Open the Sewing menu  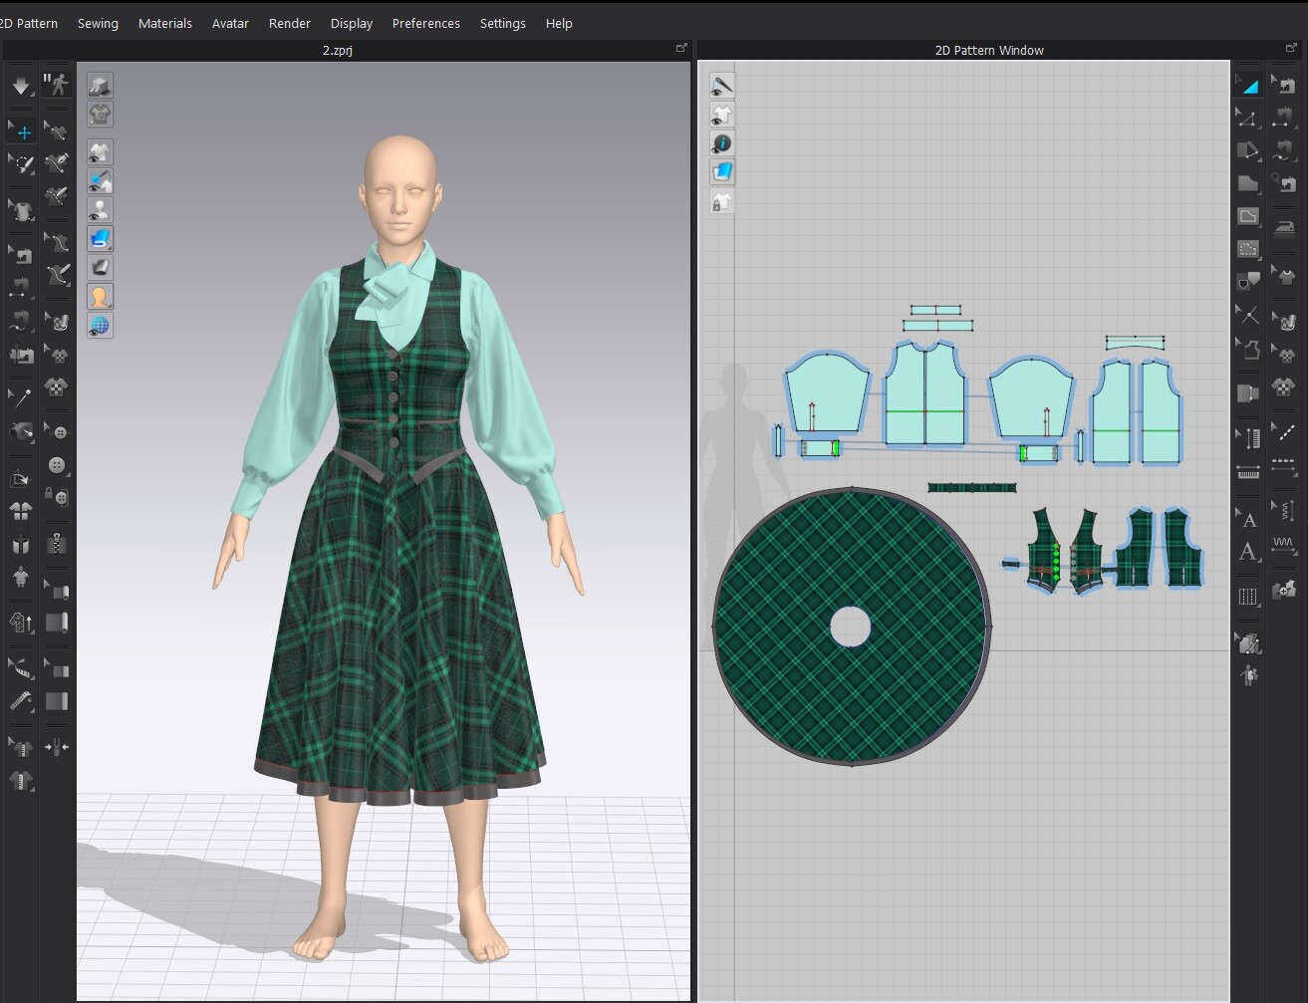[98, 23]
